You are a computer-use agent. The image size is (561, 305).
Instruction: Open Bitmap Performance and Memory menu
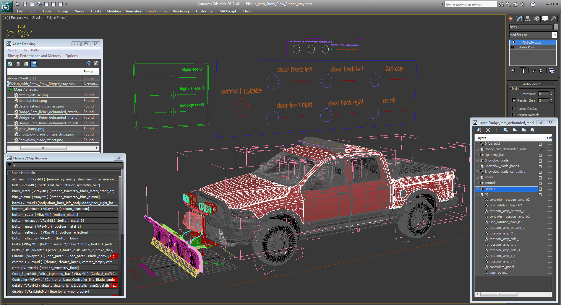(x=35, y=56)
